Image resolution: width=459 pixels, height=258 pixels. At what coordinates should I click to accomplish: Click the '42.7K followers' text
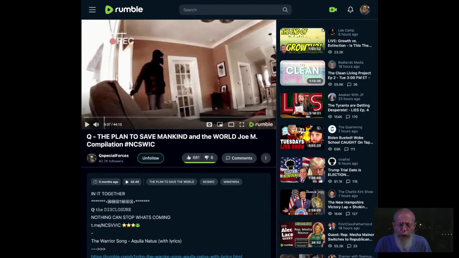[x=111, y=161]
